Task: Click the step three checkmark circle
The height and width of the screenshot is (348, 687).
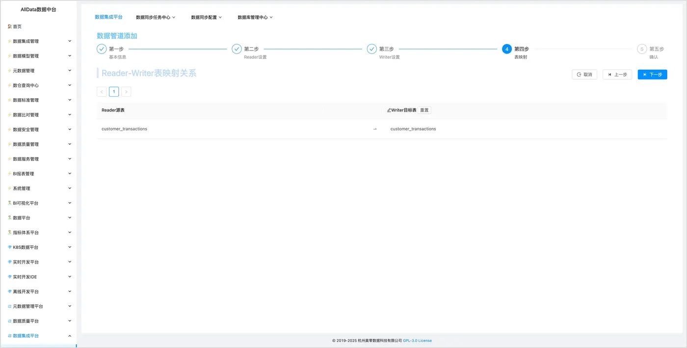Action: (x=372, y=49)
